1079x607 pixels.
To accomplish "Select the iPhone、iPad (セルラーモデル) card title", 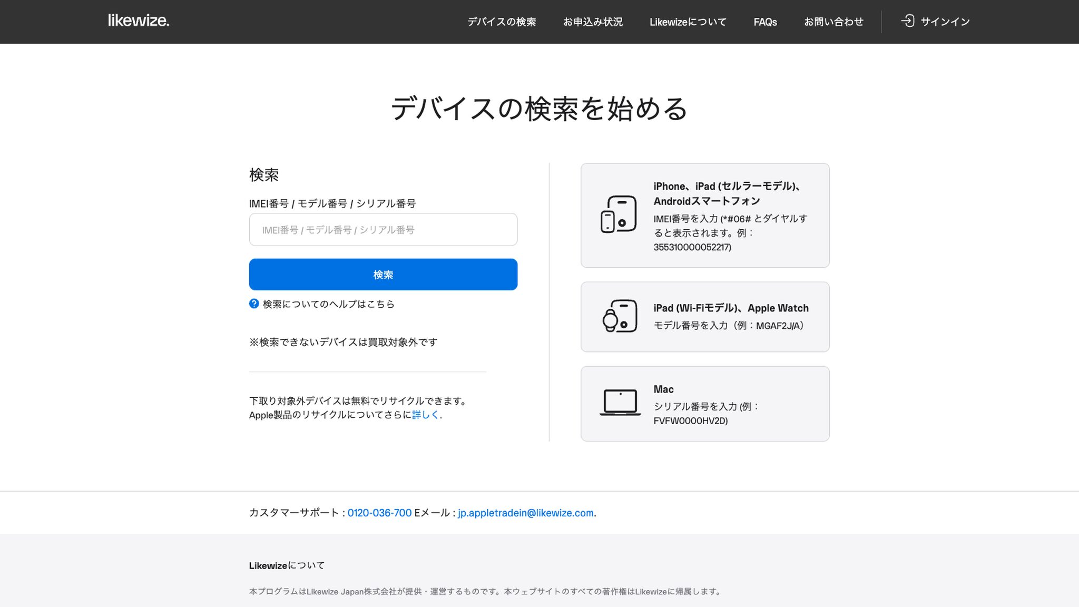I will click(x=727, y=193).
